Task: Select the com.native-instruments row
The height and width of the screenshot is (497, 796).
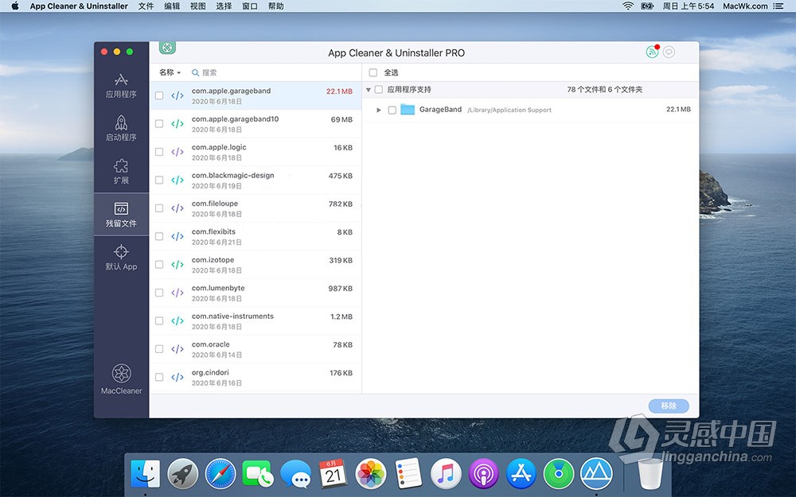Action: click(x=256, y=321)
